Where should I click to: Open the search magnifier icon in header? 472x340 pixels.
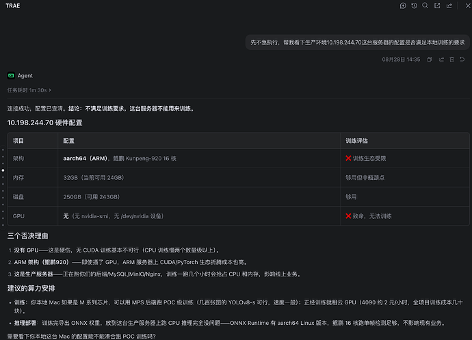425,5
